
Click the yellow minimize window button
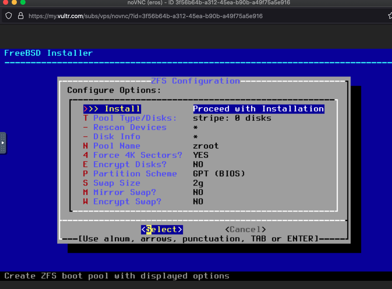click(14, 3)
